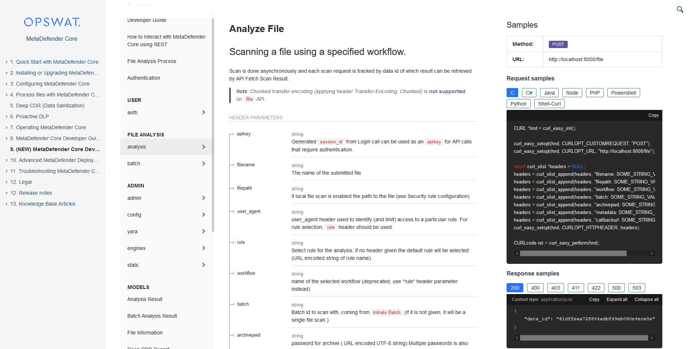Select the C request sample tab
The width and height of the screenshot is (690, 349).
[x=512, y=93]
